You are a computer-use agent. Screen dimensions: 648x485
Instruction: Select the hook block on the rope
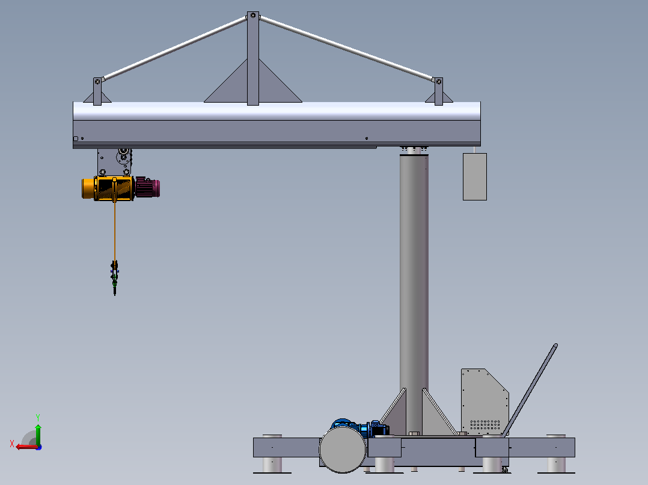pos(114,277)
